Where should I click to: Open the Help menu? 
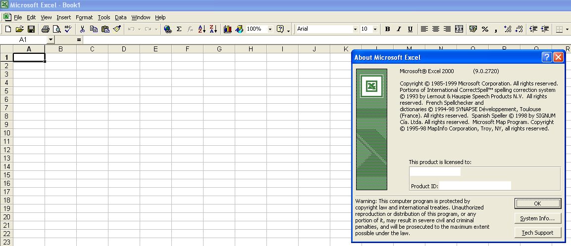tap(160, 17)
